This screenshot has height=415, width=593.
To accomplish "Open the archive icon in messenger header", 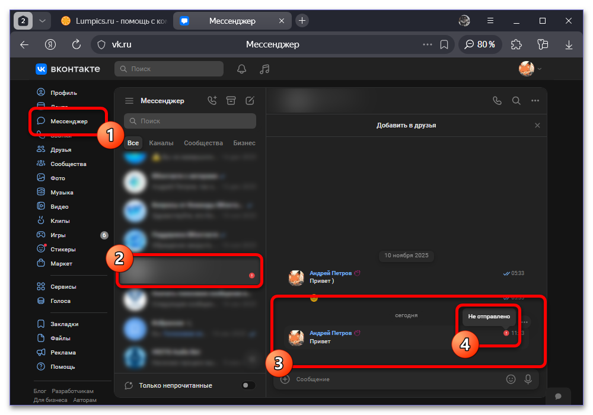I will 231,101.
